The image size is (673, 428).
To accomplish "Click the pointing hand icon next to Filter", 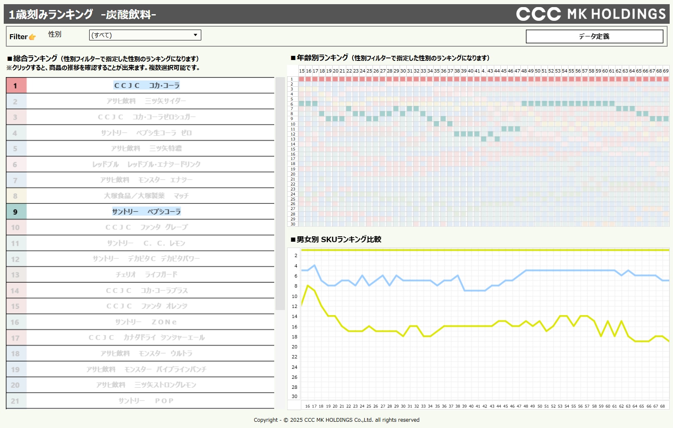I will point(32,37).
